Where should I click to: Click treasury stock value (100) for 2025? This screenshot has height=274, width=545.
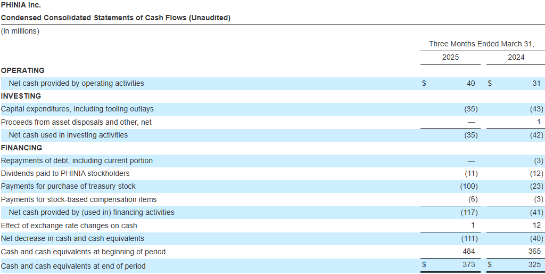click(x=469, y=187)
